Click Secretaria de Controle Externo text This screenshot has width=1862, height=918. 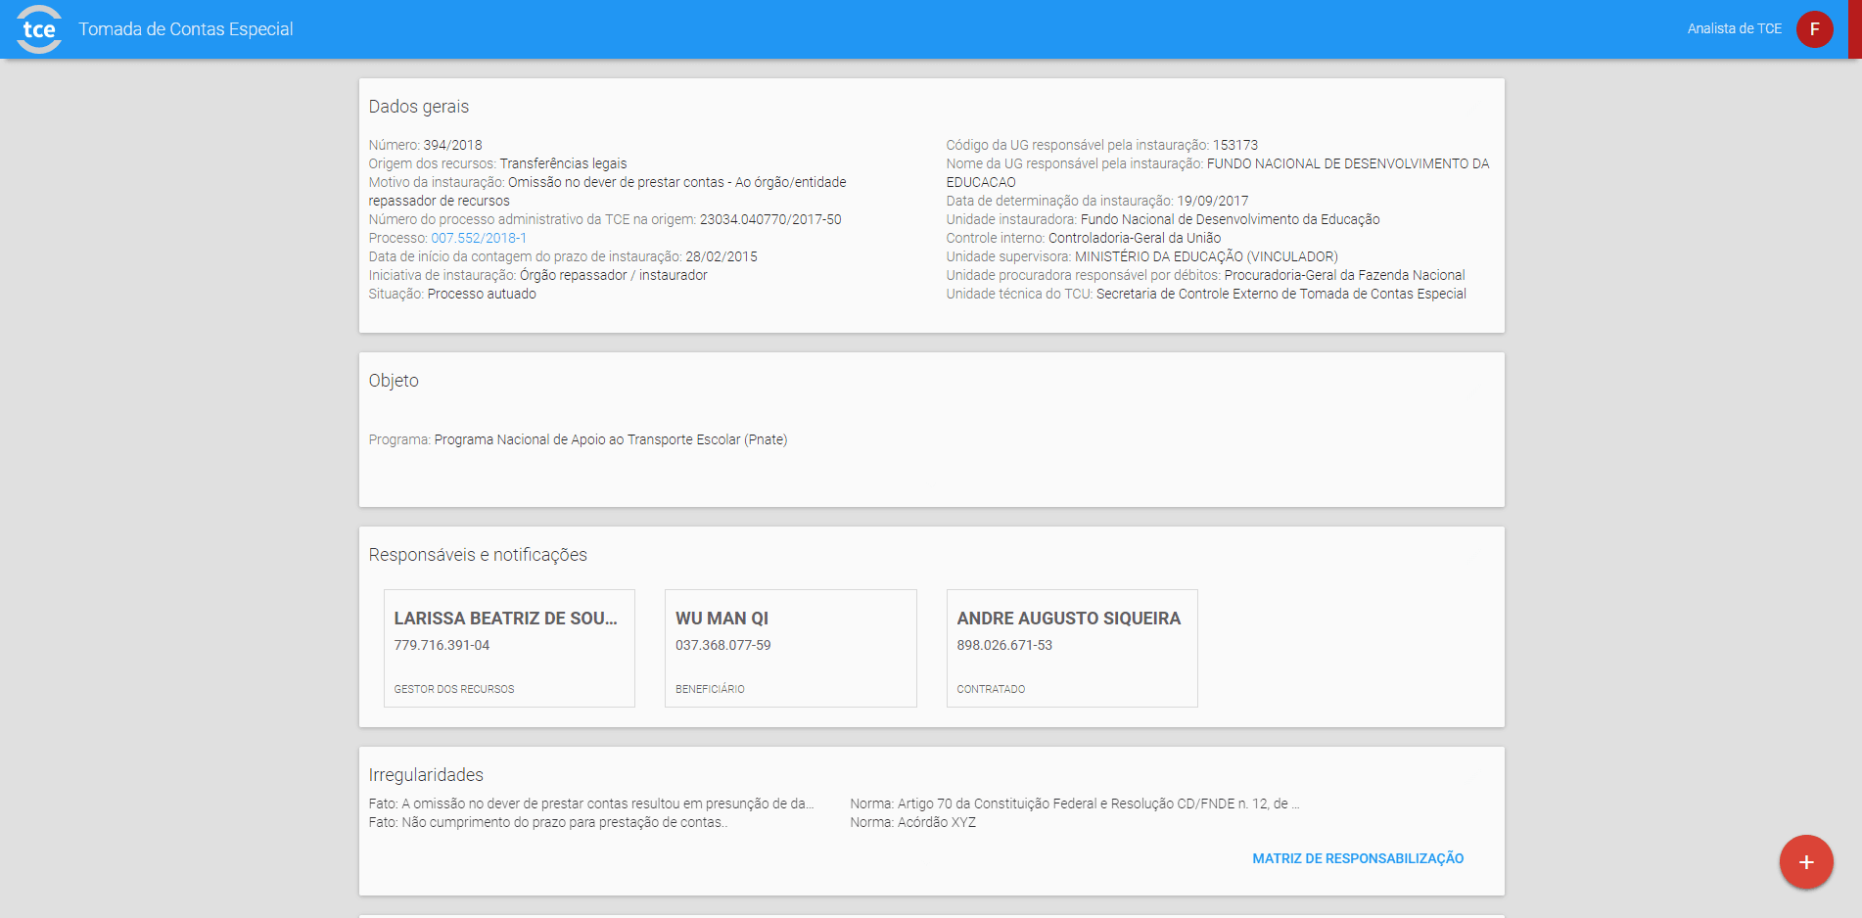pyautogui.click(x=1281, y=294)
